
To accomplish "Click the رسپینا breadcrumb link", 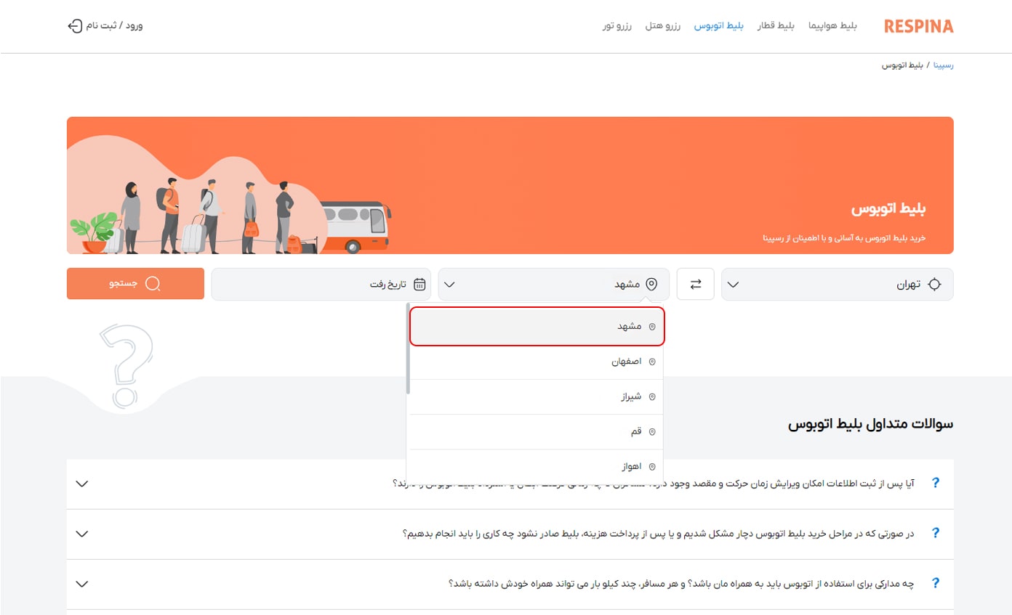I will coord(943,65).
